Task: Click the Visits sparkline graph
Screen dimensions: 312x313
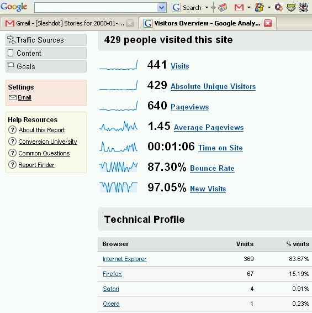Action: (118, 65)
